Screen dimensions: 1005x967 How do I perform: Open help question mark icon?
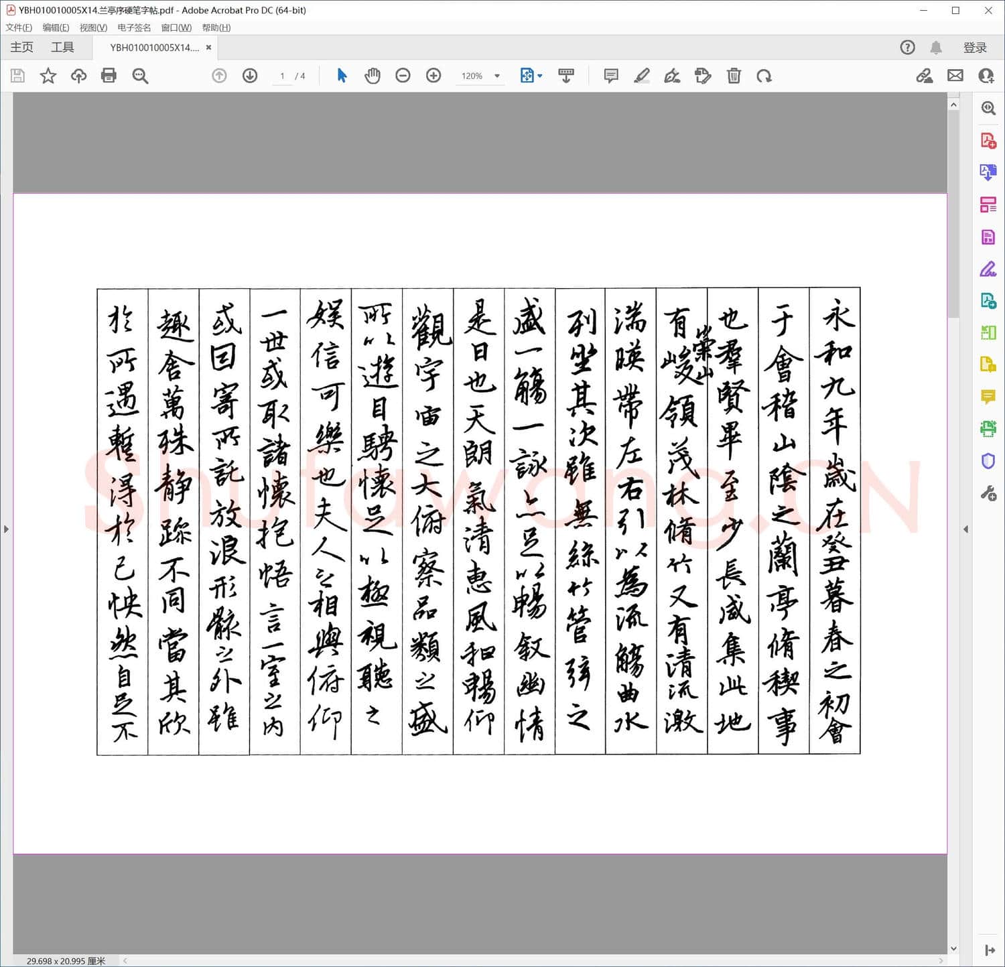[x=907, y=47]
